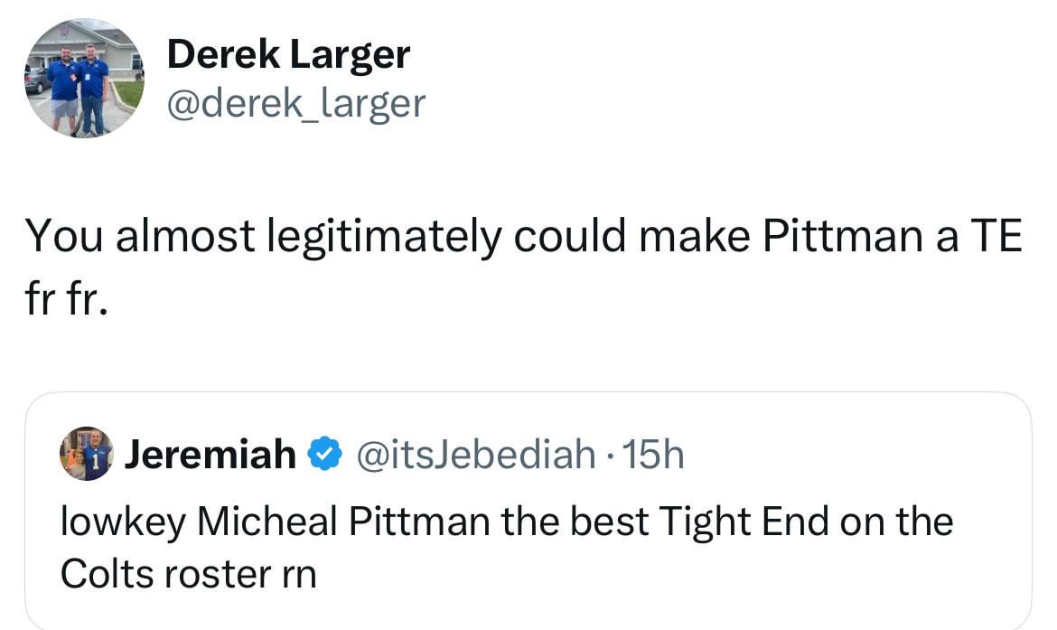Select the name Derek Larger
Screen dimensions: 1057x630
point(287,52)
